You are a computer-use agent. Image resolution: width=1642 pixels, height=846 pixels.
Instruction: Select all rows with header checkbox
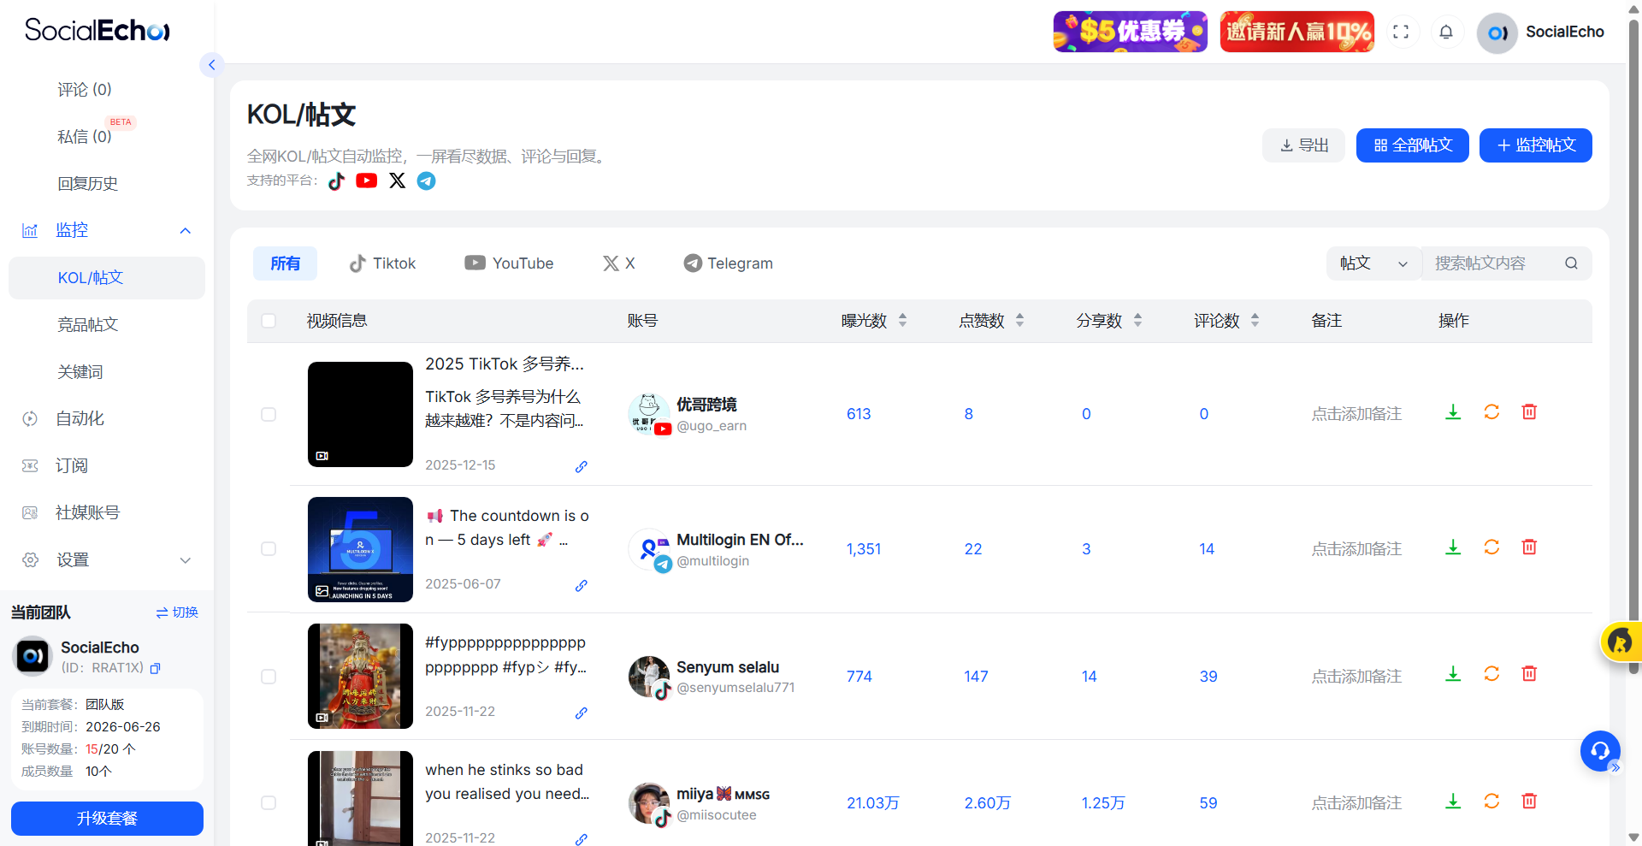click(x=269, y=321)
